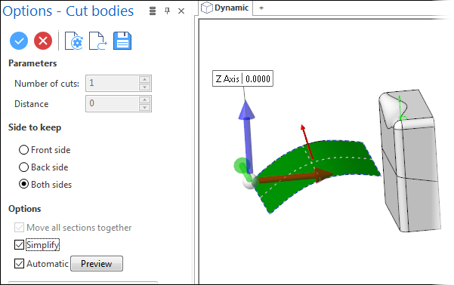Click the Preview button

point(97,264)
